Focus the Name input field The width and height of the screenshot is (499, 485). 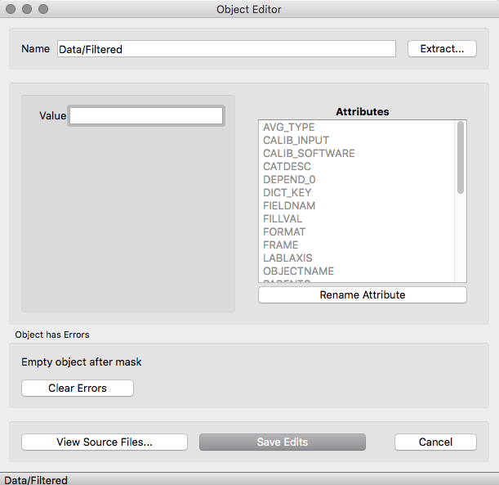click(226, 49)
